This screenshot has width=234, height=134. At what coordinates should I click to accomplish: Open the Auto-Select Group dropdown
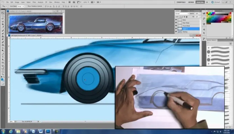click(20, 6)
